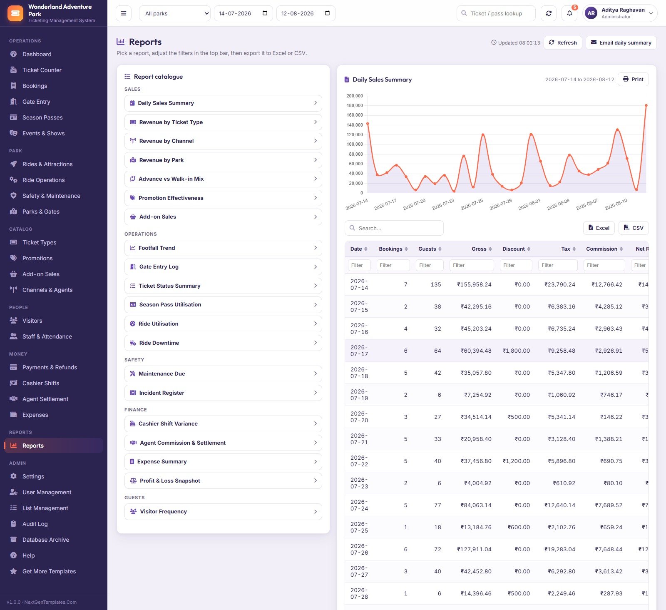This screenshot has height=610, width=666.
Task: Click the Gate Entry door icon
Action: click(14, 102)
